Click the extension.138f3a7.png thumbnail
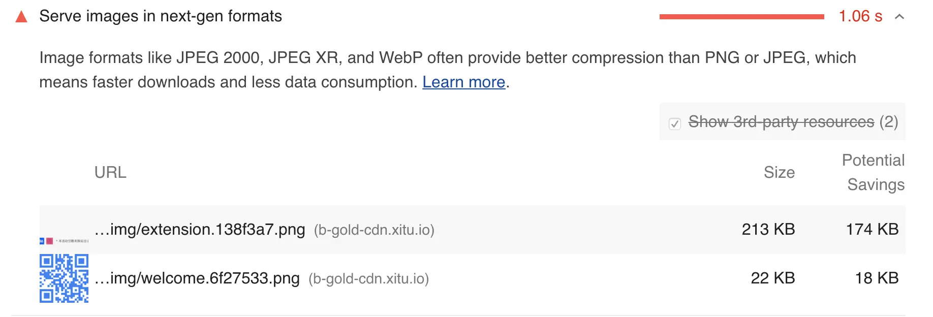This screenshot has height=317, width=933. tap(64, 230)
